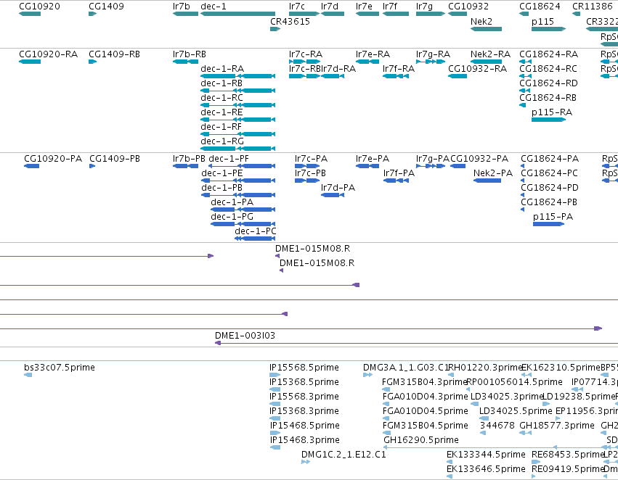Open the dec-1 gene label

tap(214, 7)
